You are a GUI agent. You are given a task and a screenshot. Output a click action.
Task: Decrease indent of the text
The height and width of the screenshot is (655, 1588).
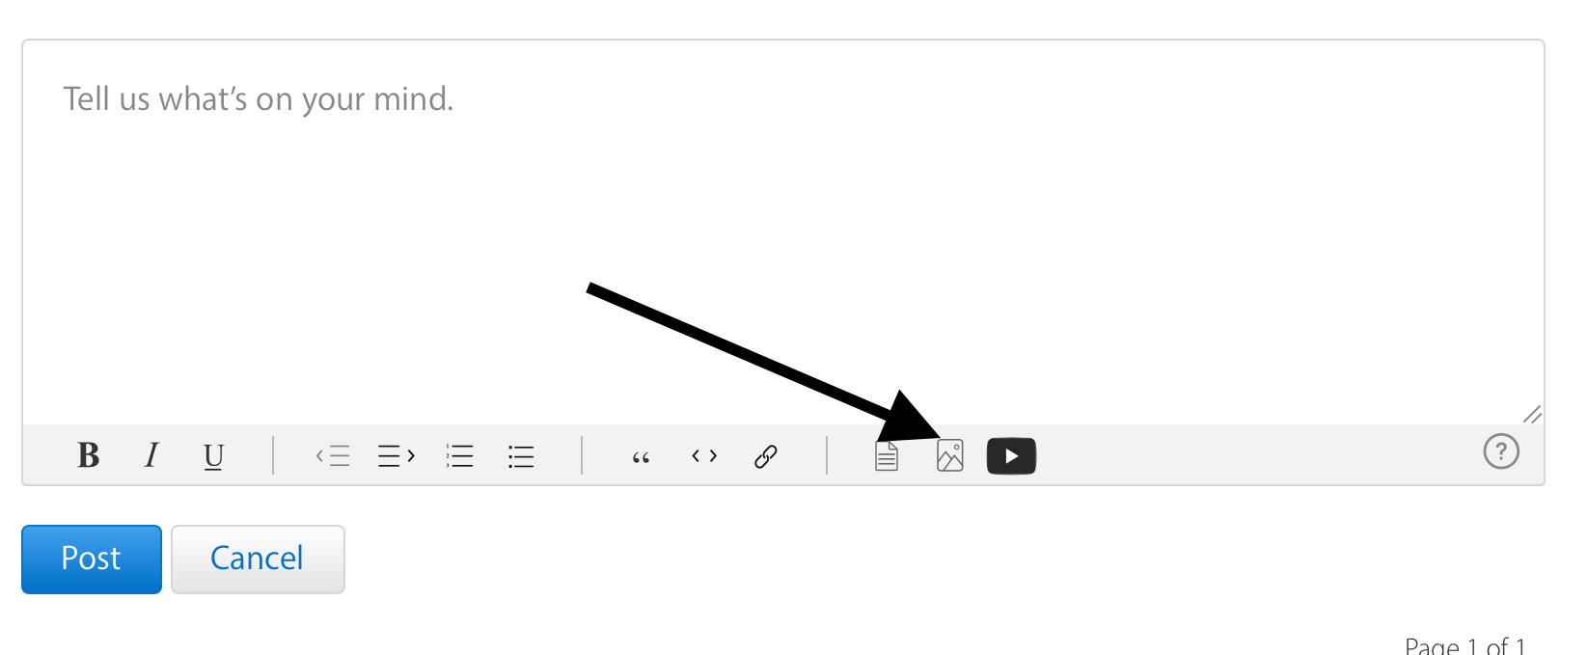click(333, 455)
